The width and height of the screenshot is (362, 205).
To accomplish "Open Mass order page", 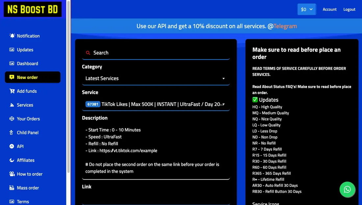I will (x=28, y=188).
